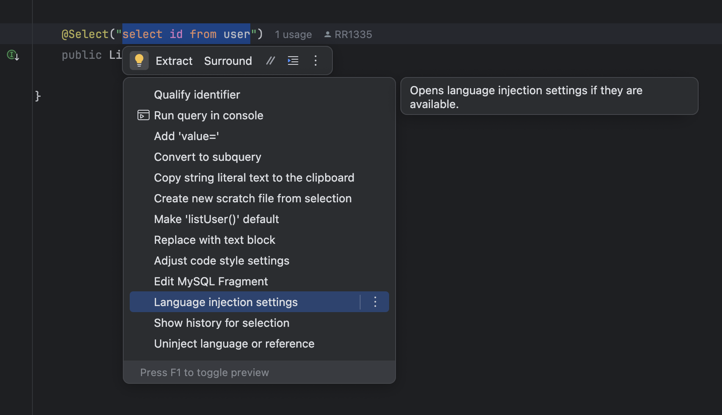
Task: Click the reformat code icon
Action: click(x=293, y=61)
